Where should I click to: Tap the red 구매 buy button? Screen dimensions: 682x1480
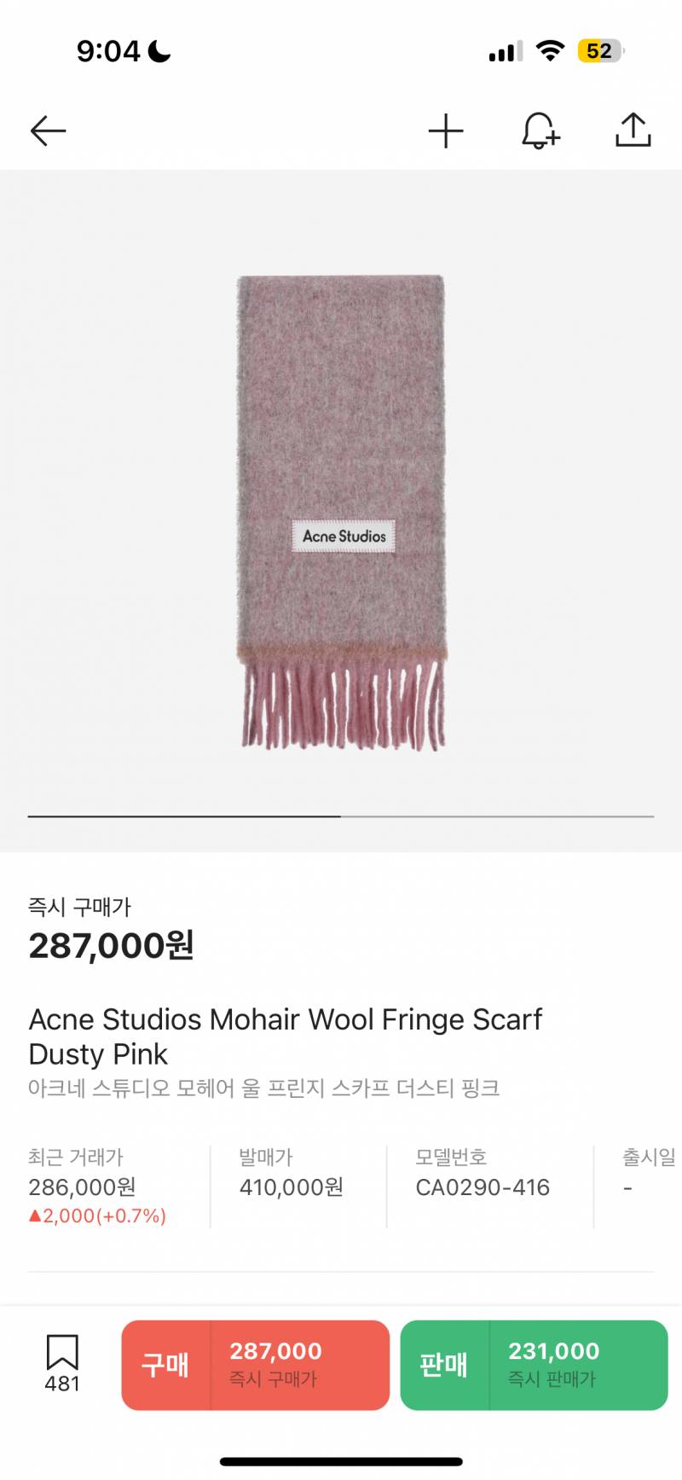[x=256, y=1365]
